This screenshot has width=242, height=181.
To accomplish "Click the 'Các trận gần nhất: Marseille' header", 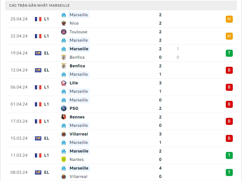I will 39,5.
